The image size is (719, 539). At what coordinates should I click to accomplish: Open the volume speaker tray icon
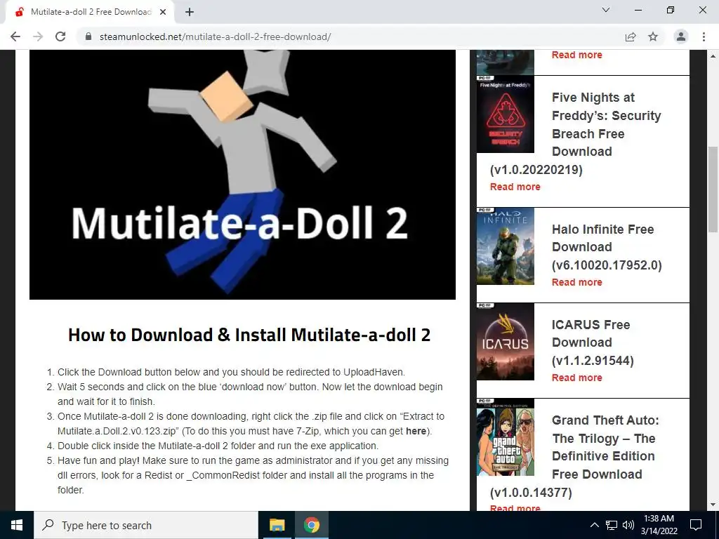[628, 525]
